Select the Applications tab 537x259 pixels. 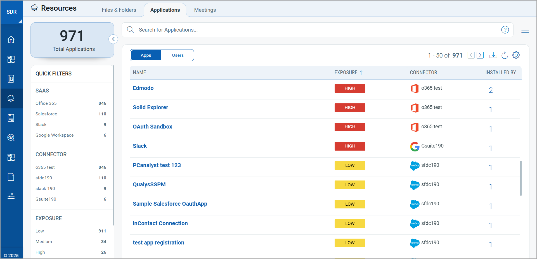click(165, 10)
